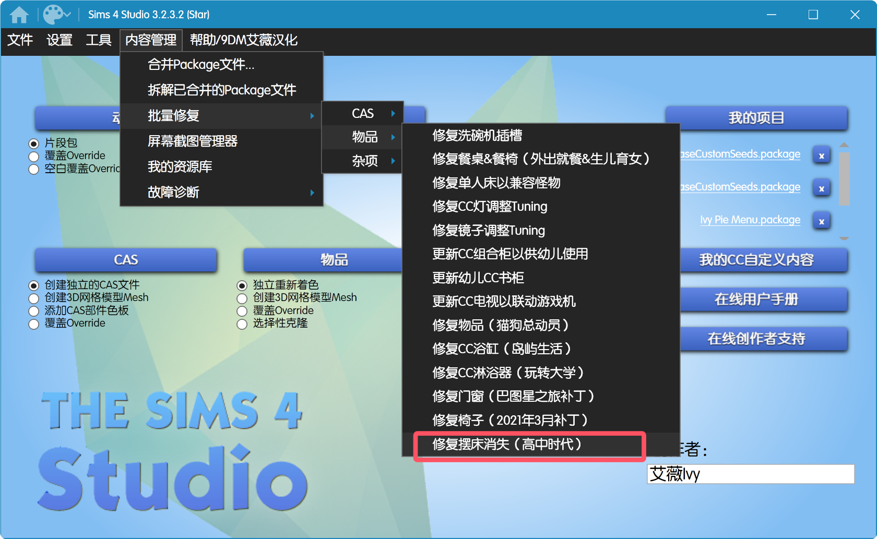The height and width of the screenshot is (539, 877).
Task: Open Ivy Pie Menu.package link
Action: [750, 220]
